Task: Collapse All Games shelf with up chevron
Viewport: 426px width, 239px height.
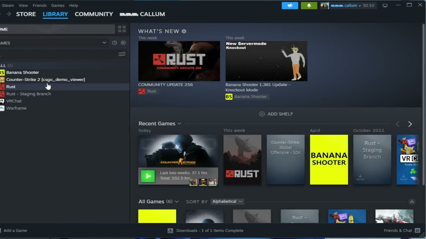Action: [412, 202]
